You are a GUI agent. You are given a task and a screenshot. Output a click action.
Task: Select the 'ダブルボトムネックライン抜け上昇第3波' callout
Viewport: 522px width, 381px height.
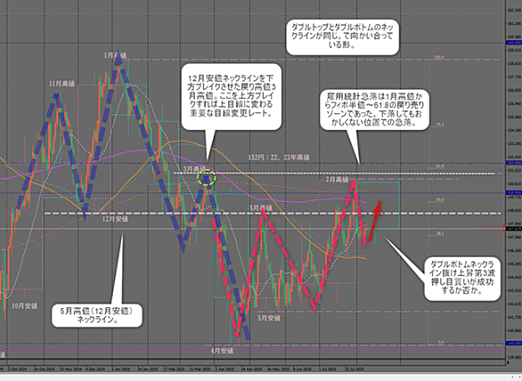coord(462,278)
